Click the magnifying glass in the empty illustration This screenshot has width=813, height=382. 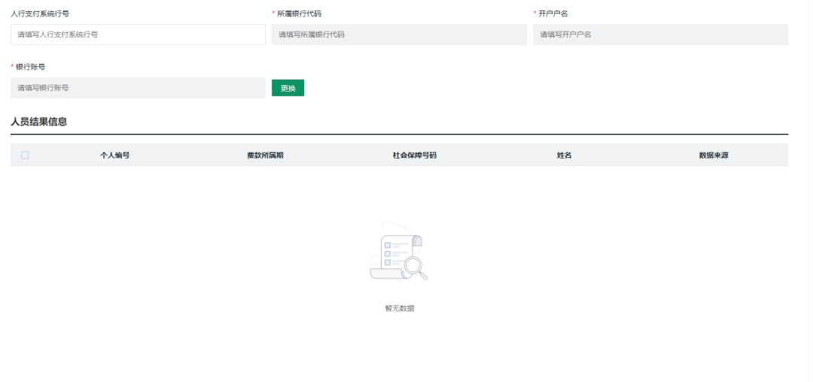point(415,267)
